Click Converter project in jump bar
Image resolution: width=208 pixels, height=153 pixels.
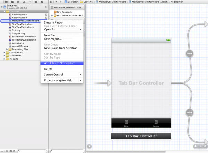coord(71,2)
